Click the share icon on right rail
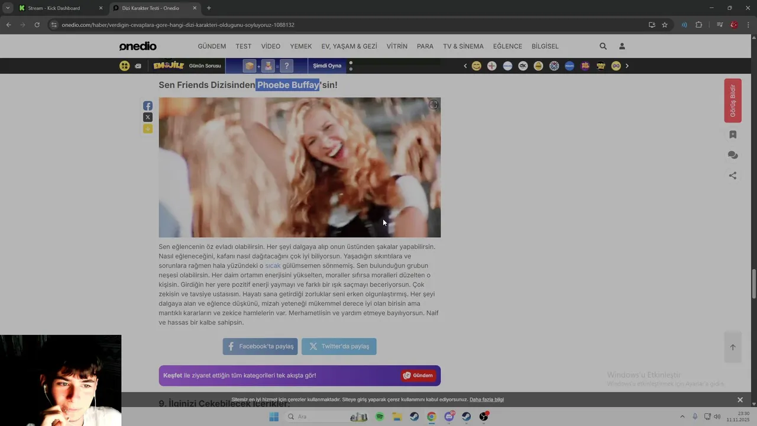The width and height of the screenshot is (757, 426). pyautogui.click(x=733, y=176)
